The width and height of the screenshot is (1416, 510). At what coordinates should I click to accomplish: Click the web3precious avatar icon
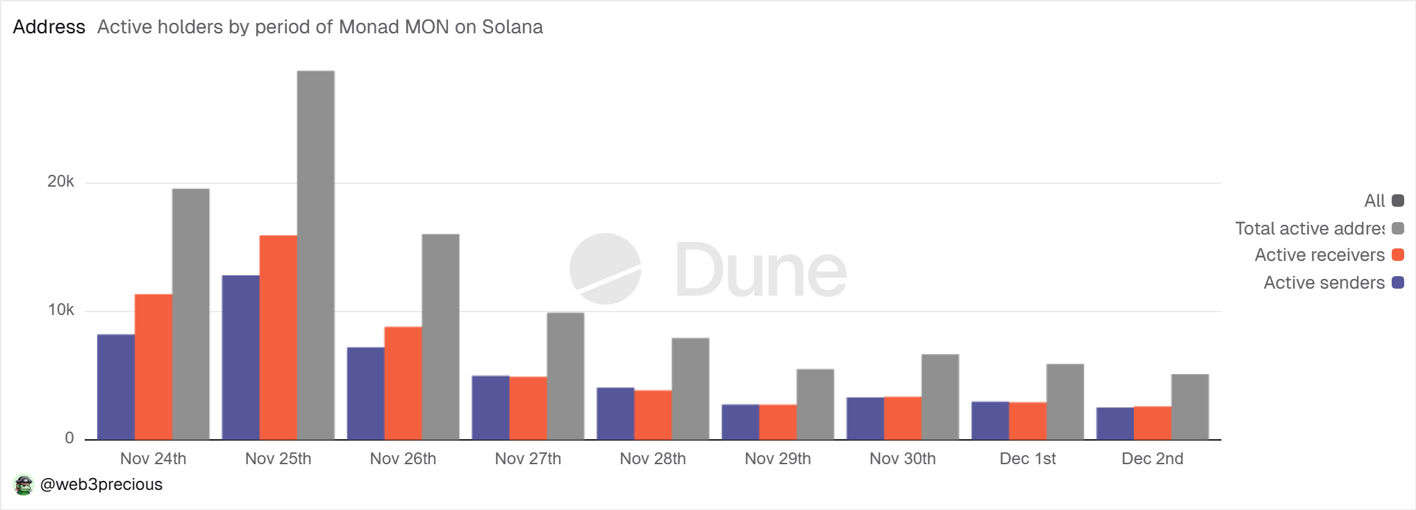click(24, 485)
